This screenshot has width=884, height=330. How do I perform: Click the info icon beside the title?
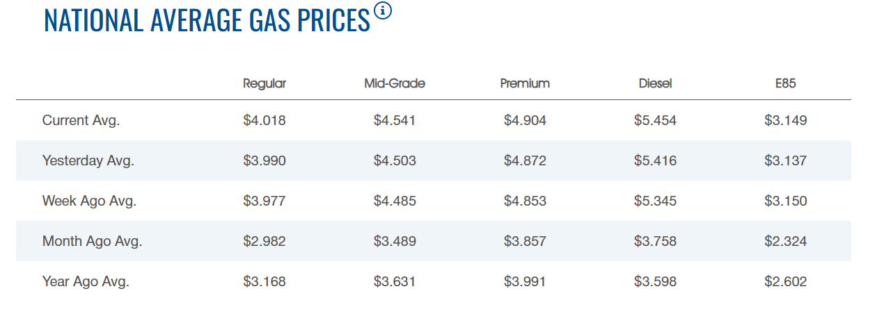tap(383, 11)
